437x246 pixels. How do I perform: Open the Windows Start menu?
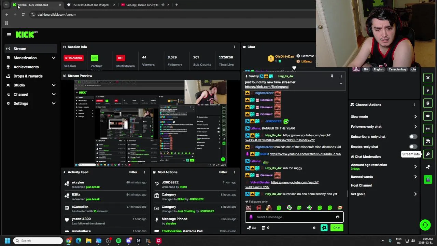pos(7,241)
